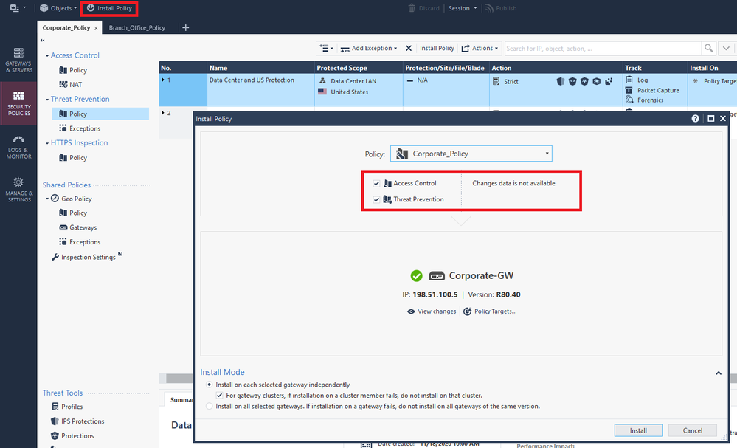The image size is (737, 448).
Task: Click the search magnifier icon in rulebase
Action: (x=708, y=48)
